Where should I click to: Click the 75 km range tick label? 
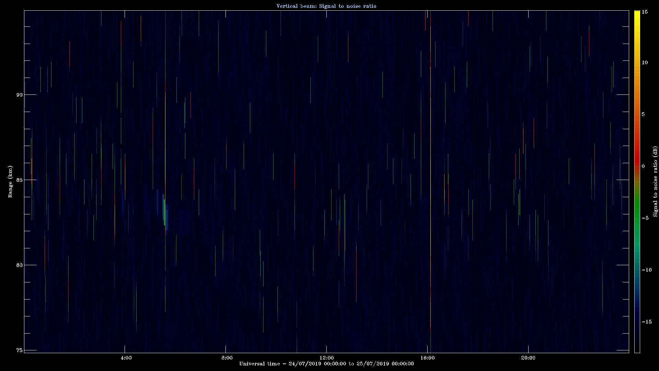19,350
